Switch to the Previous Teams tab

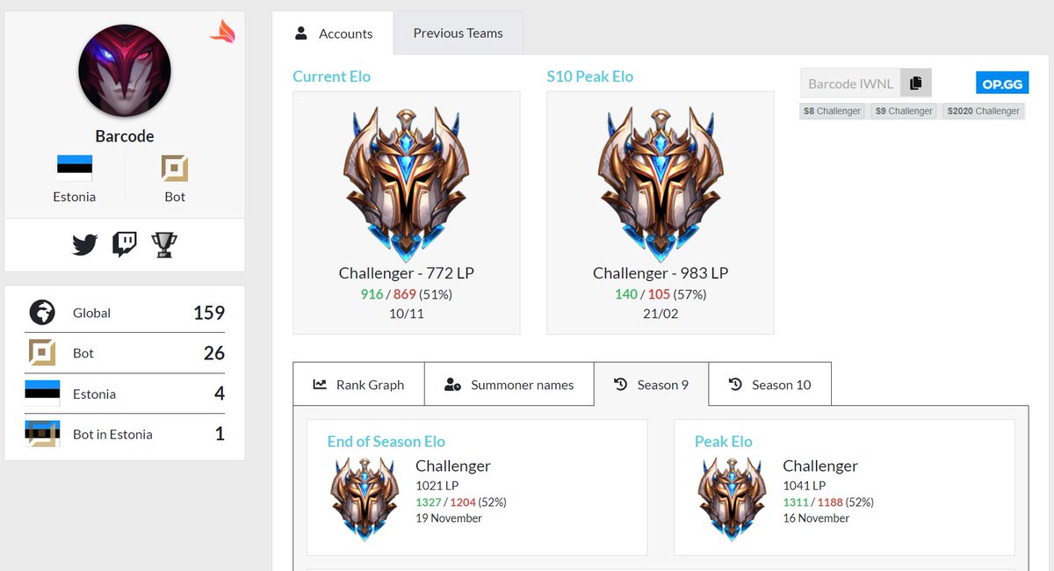click(458, 33)
